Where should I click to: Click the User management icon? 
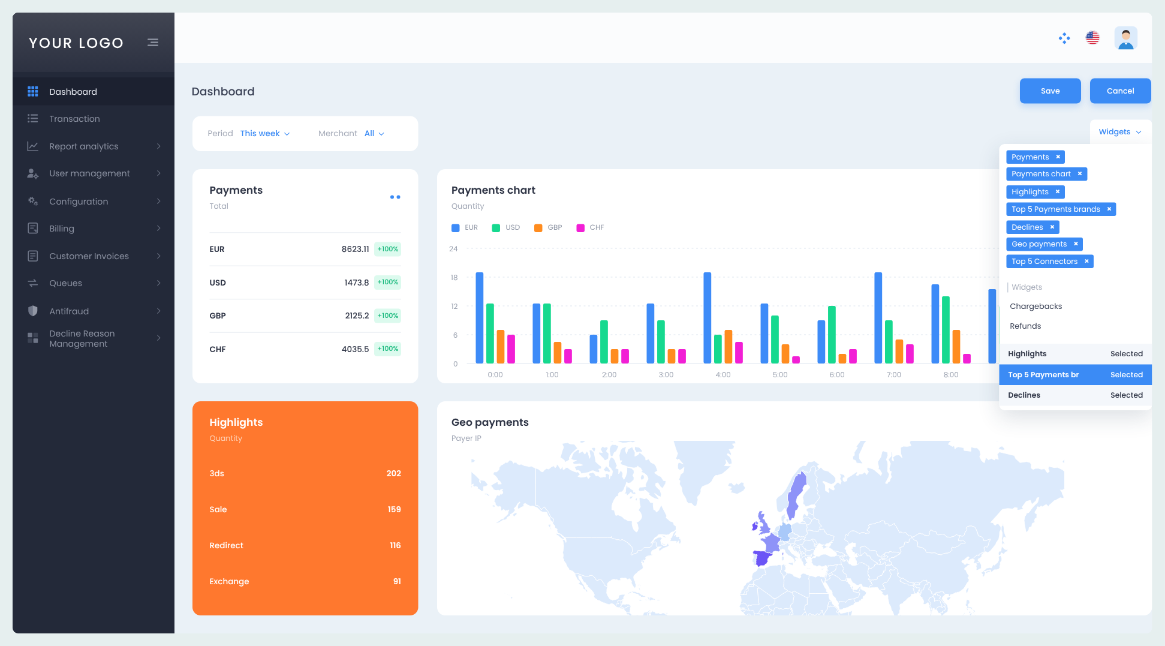33,173
